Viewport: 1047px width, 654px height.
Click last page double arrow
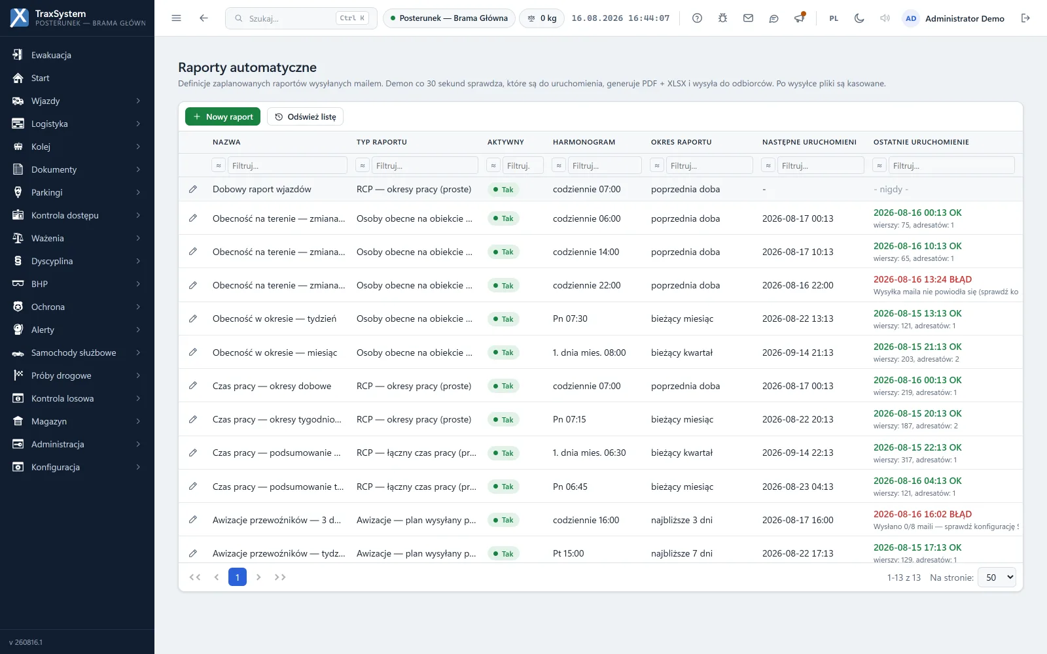point(280,577)
